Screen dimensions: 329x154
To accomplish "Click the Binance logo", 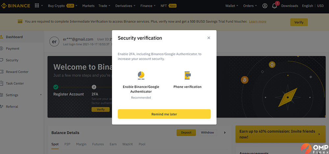I will [15, 6].
